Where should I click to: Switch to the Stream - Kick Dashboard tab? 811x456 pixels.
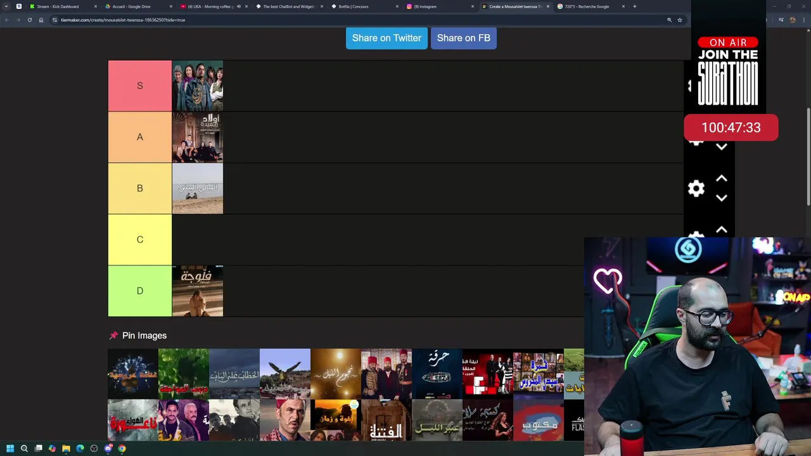[63, 6]
